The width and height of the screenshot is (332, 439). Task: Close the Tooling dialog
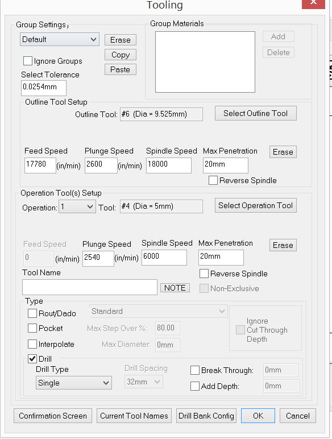pos(314,3)
